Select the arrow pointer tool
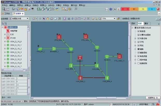 [44, 19]
